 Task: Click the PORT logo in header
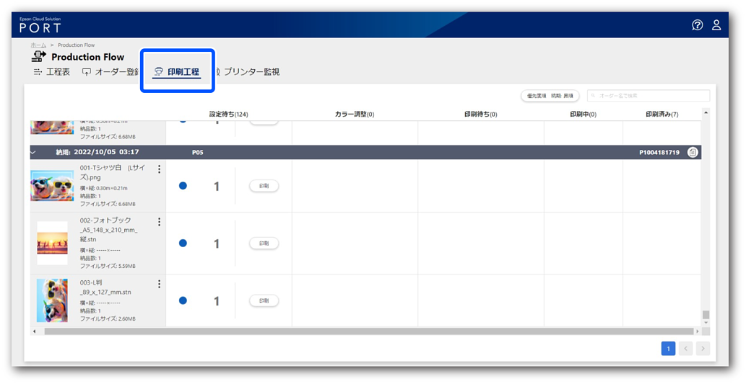(x=40, y=26)
